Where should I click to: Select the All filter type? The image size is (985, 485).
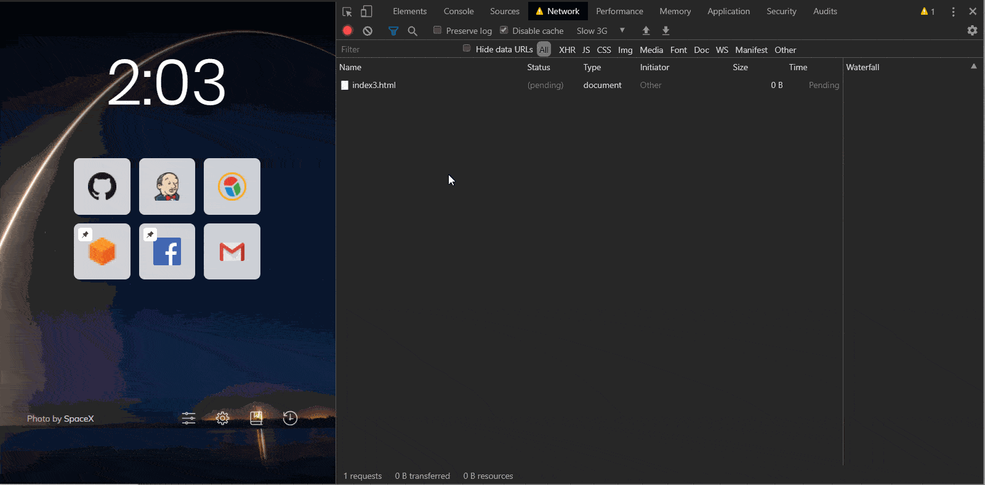pyautogui.click(x=544, y=50)
